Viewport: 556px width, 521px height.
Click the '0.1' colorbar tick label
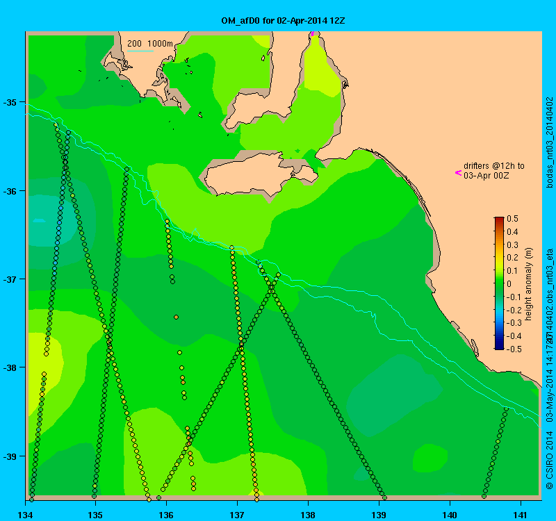512,271
